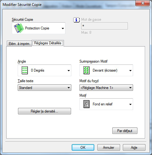Click the Fond en relief letter icon
The image size is (152, 155).
coord(87,104)
